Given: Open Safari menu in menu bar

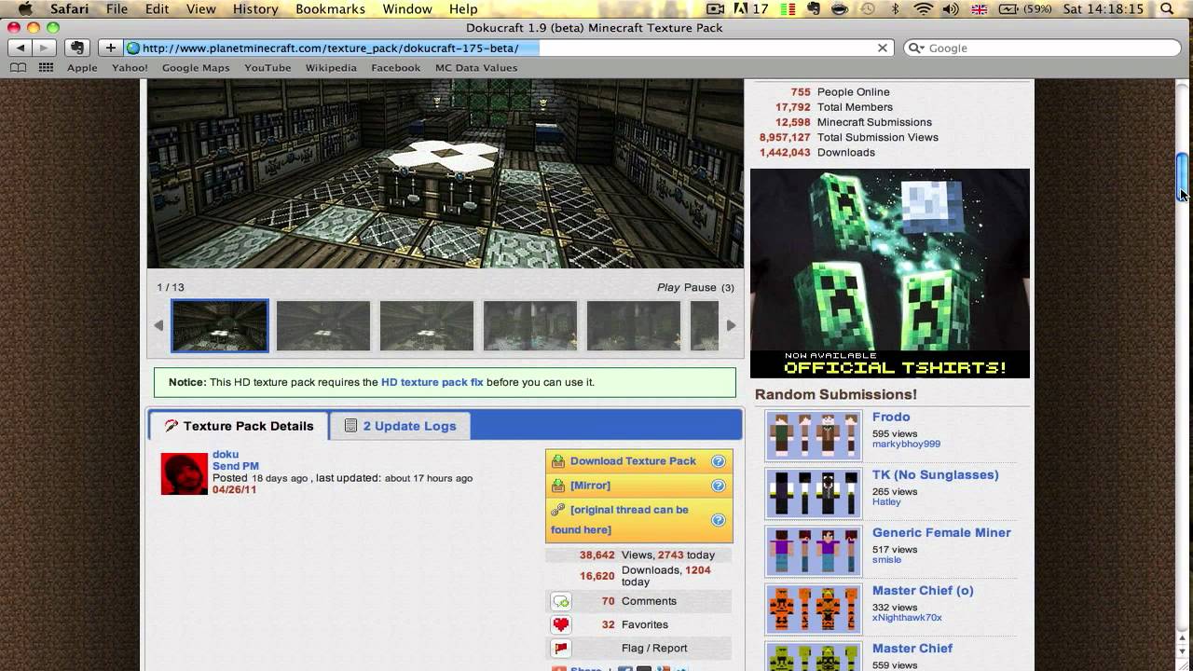Looking at the screenshot, I should pos(69,9).
